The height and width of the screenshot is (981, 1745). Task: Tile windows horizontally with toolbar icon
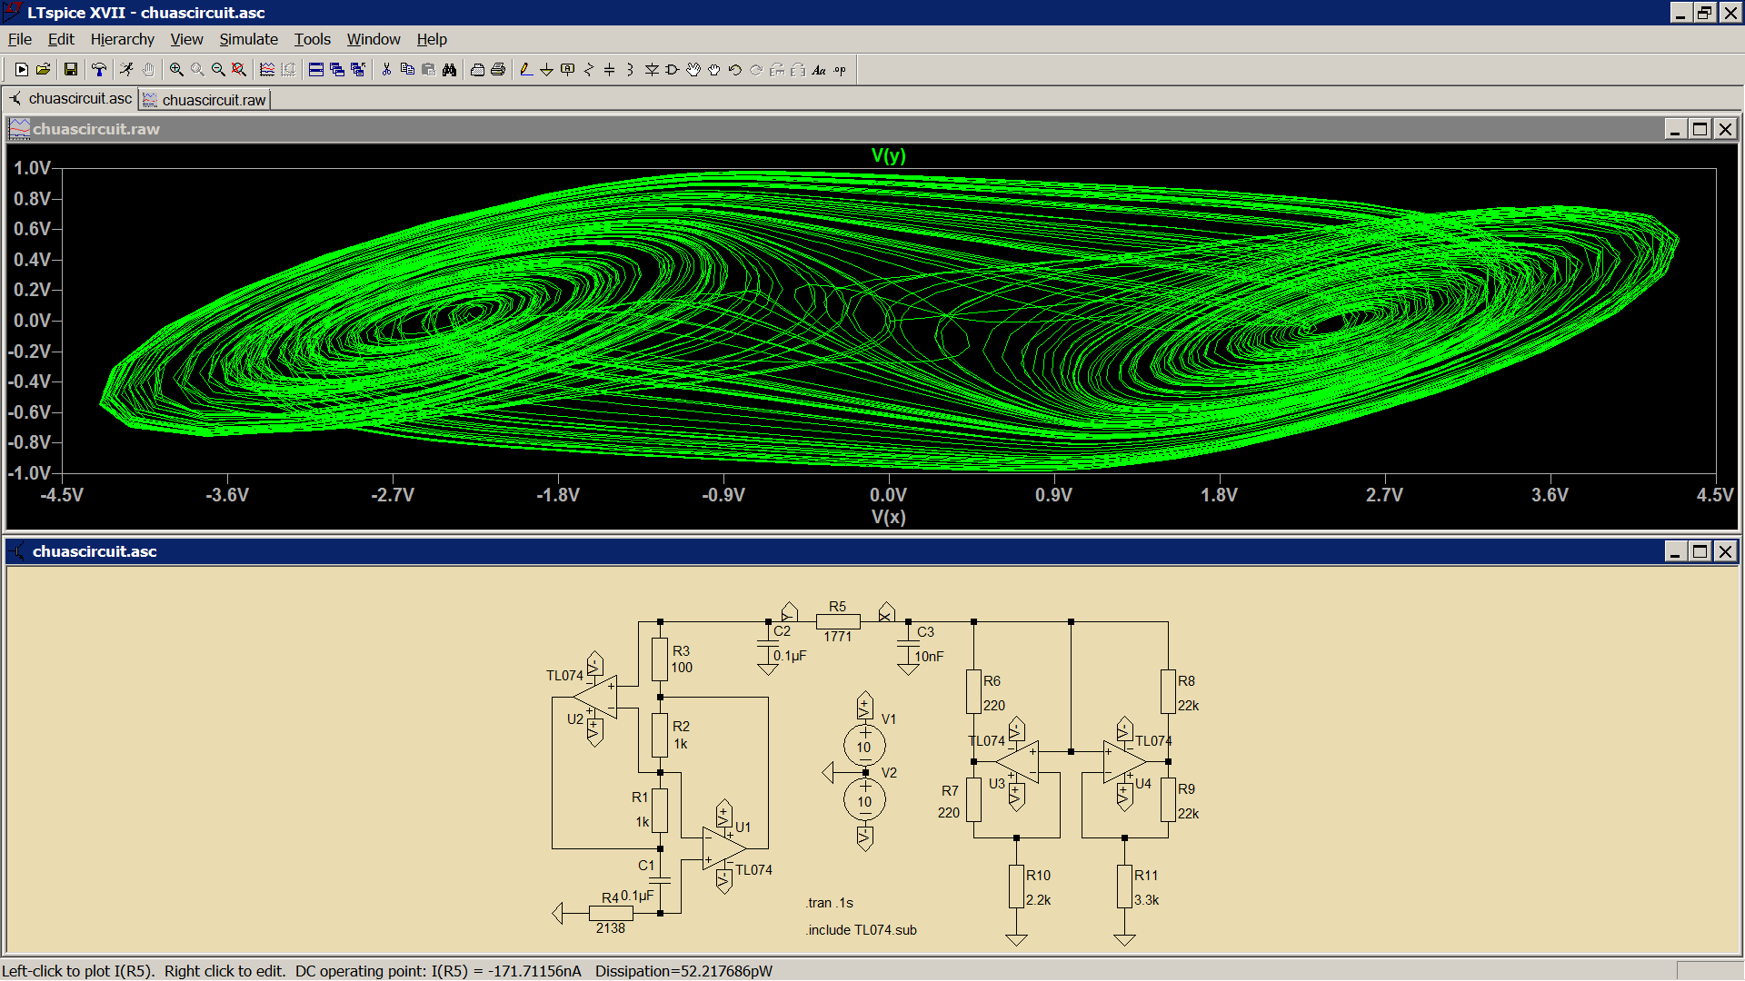click(316, 69)
